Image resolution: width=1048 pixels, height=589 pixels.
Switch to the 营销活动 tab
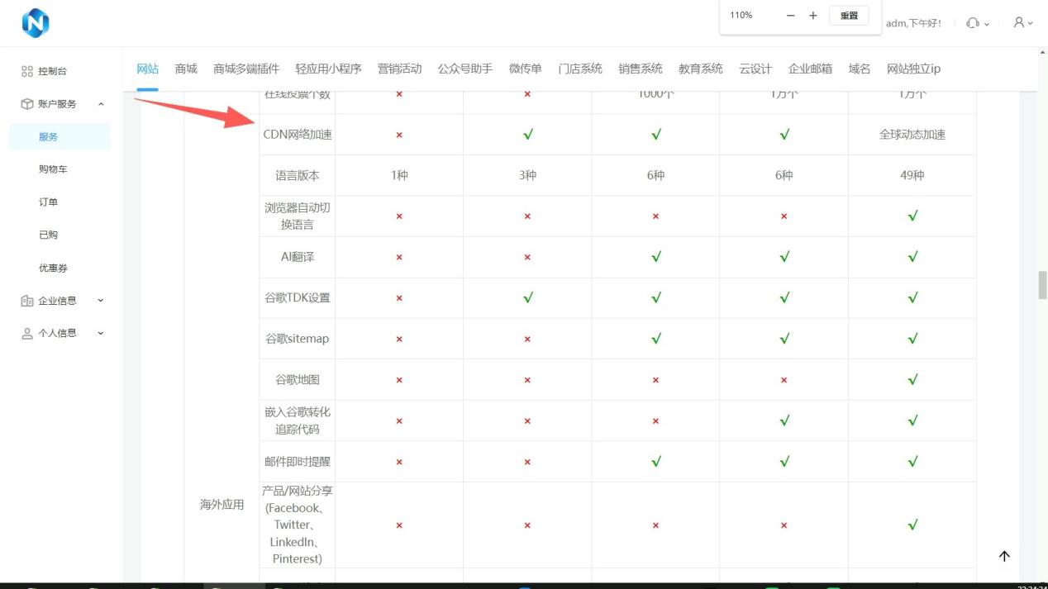[x=399, y=69]
